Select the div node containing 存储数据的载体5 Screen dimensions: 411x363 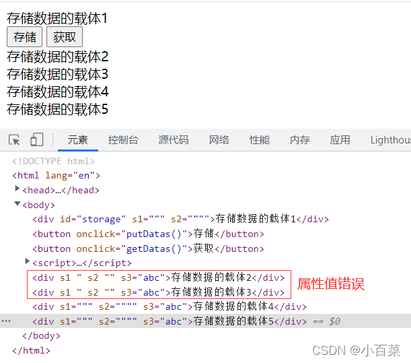tap(170, 321)
